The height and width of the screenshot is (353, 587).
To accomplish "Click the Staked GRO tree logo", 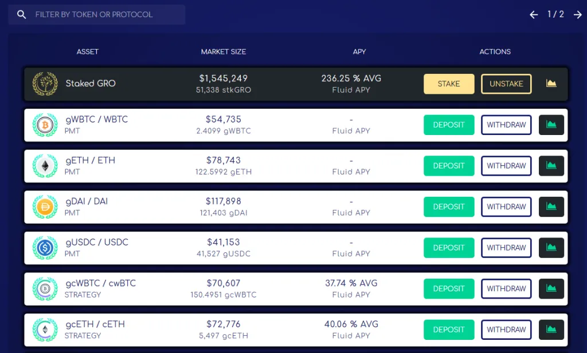I will point(45,84).
